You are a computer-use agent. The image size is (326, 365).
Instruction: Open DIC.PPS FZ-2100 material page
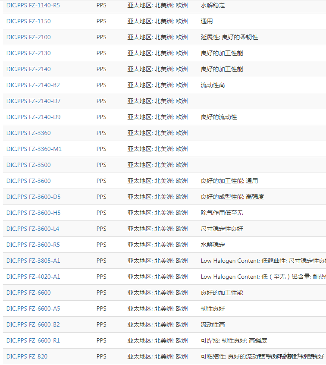tap(28, 38)
